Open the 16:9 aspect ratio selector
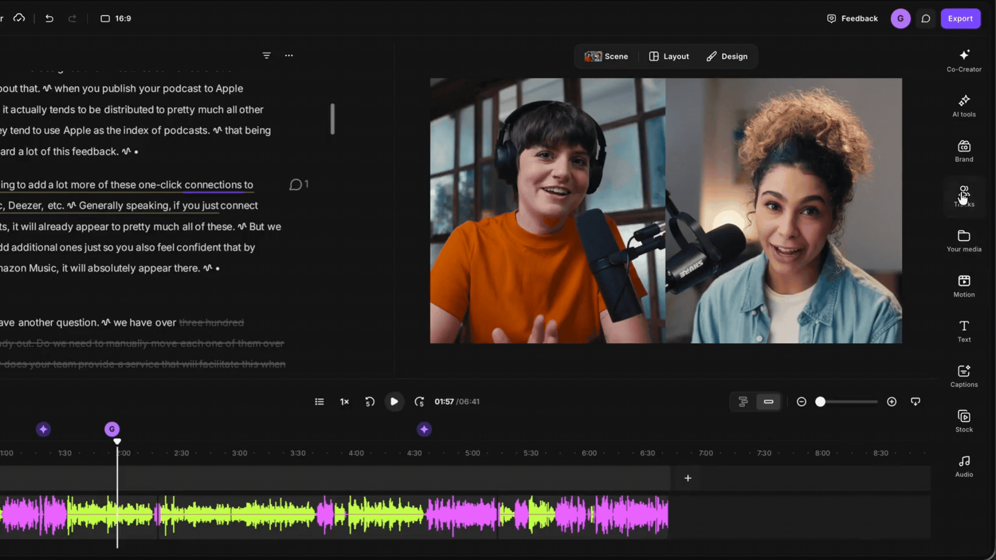 coord(116,18)
